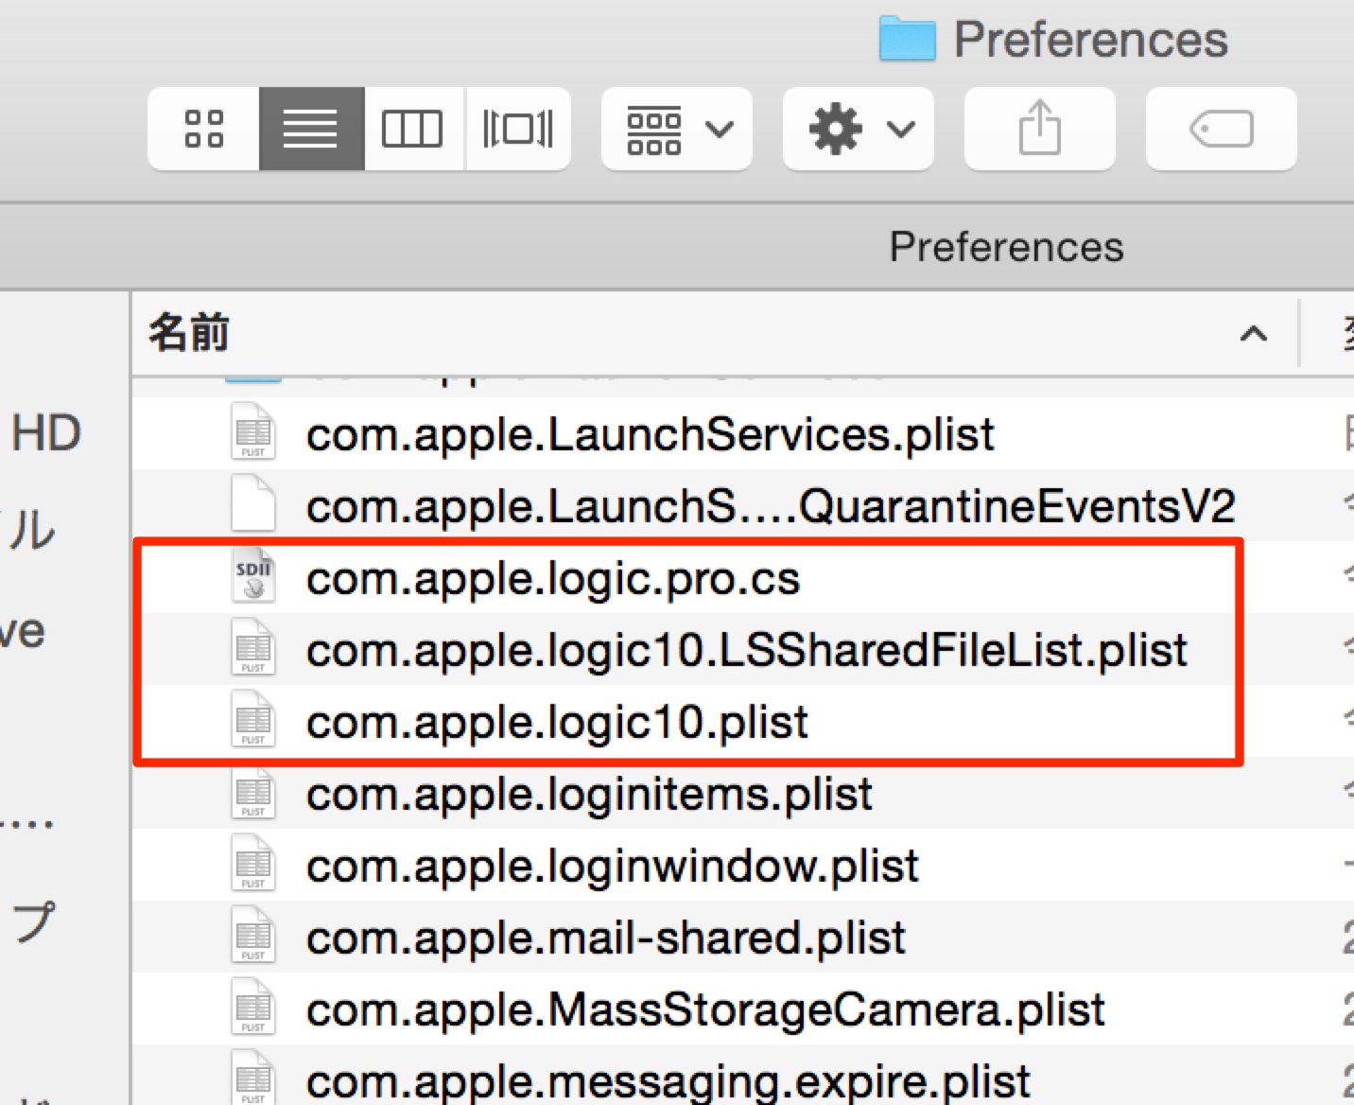The image size is (1354, 1105).
Task: Open the arrange items dropdown
Action: 677,129
